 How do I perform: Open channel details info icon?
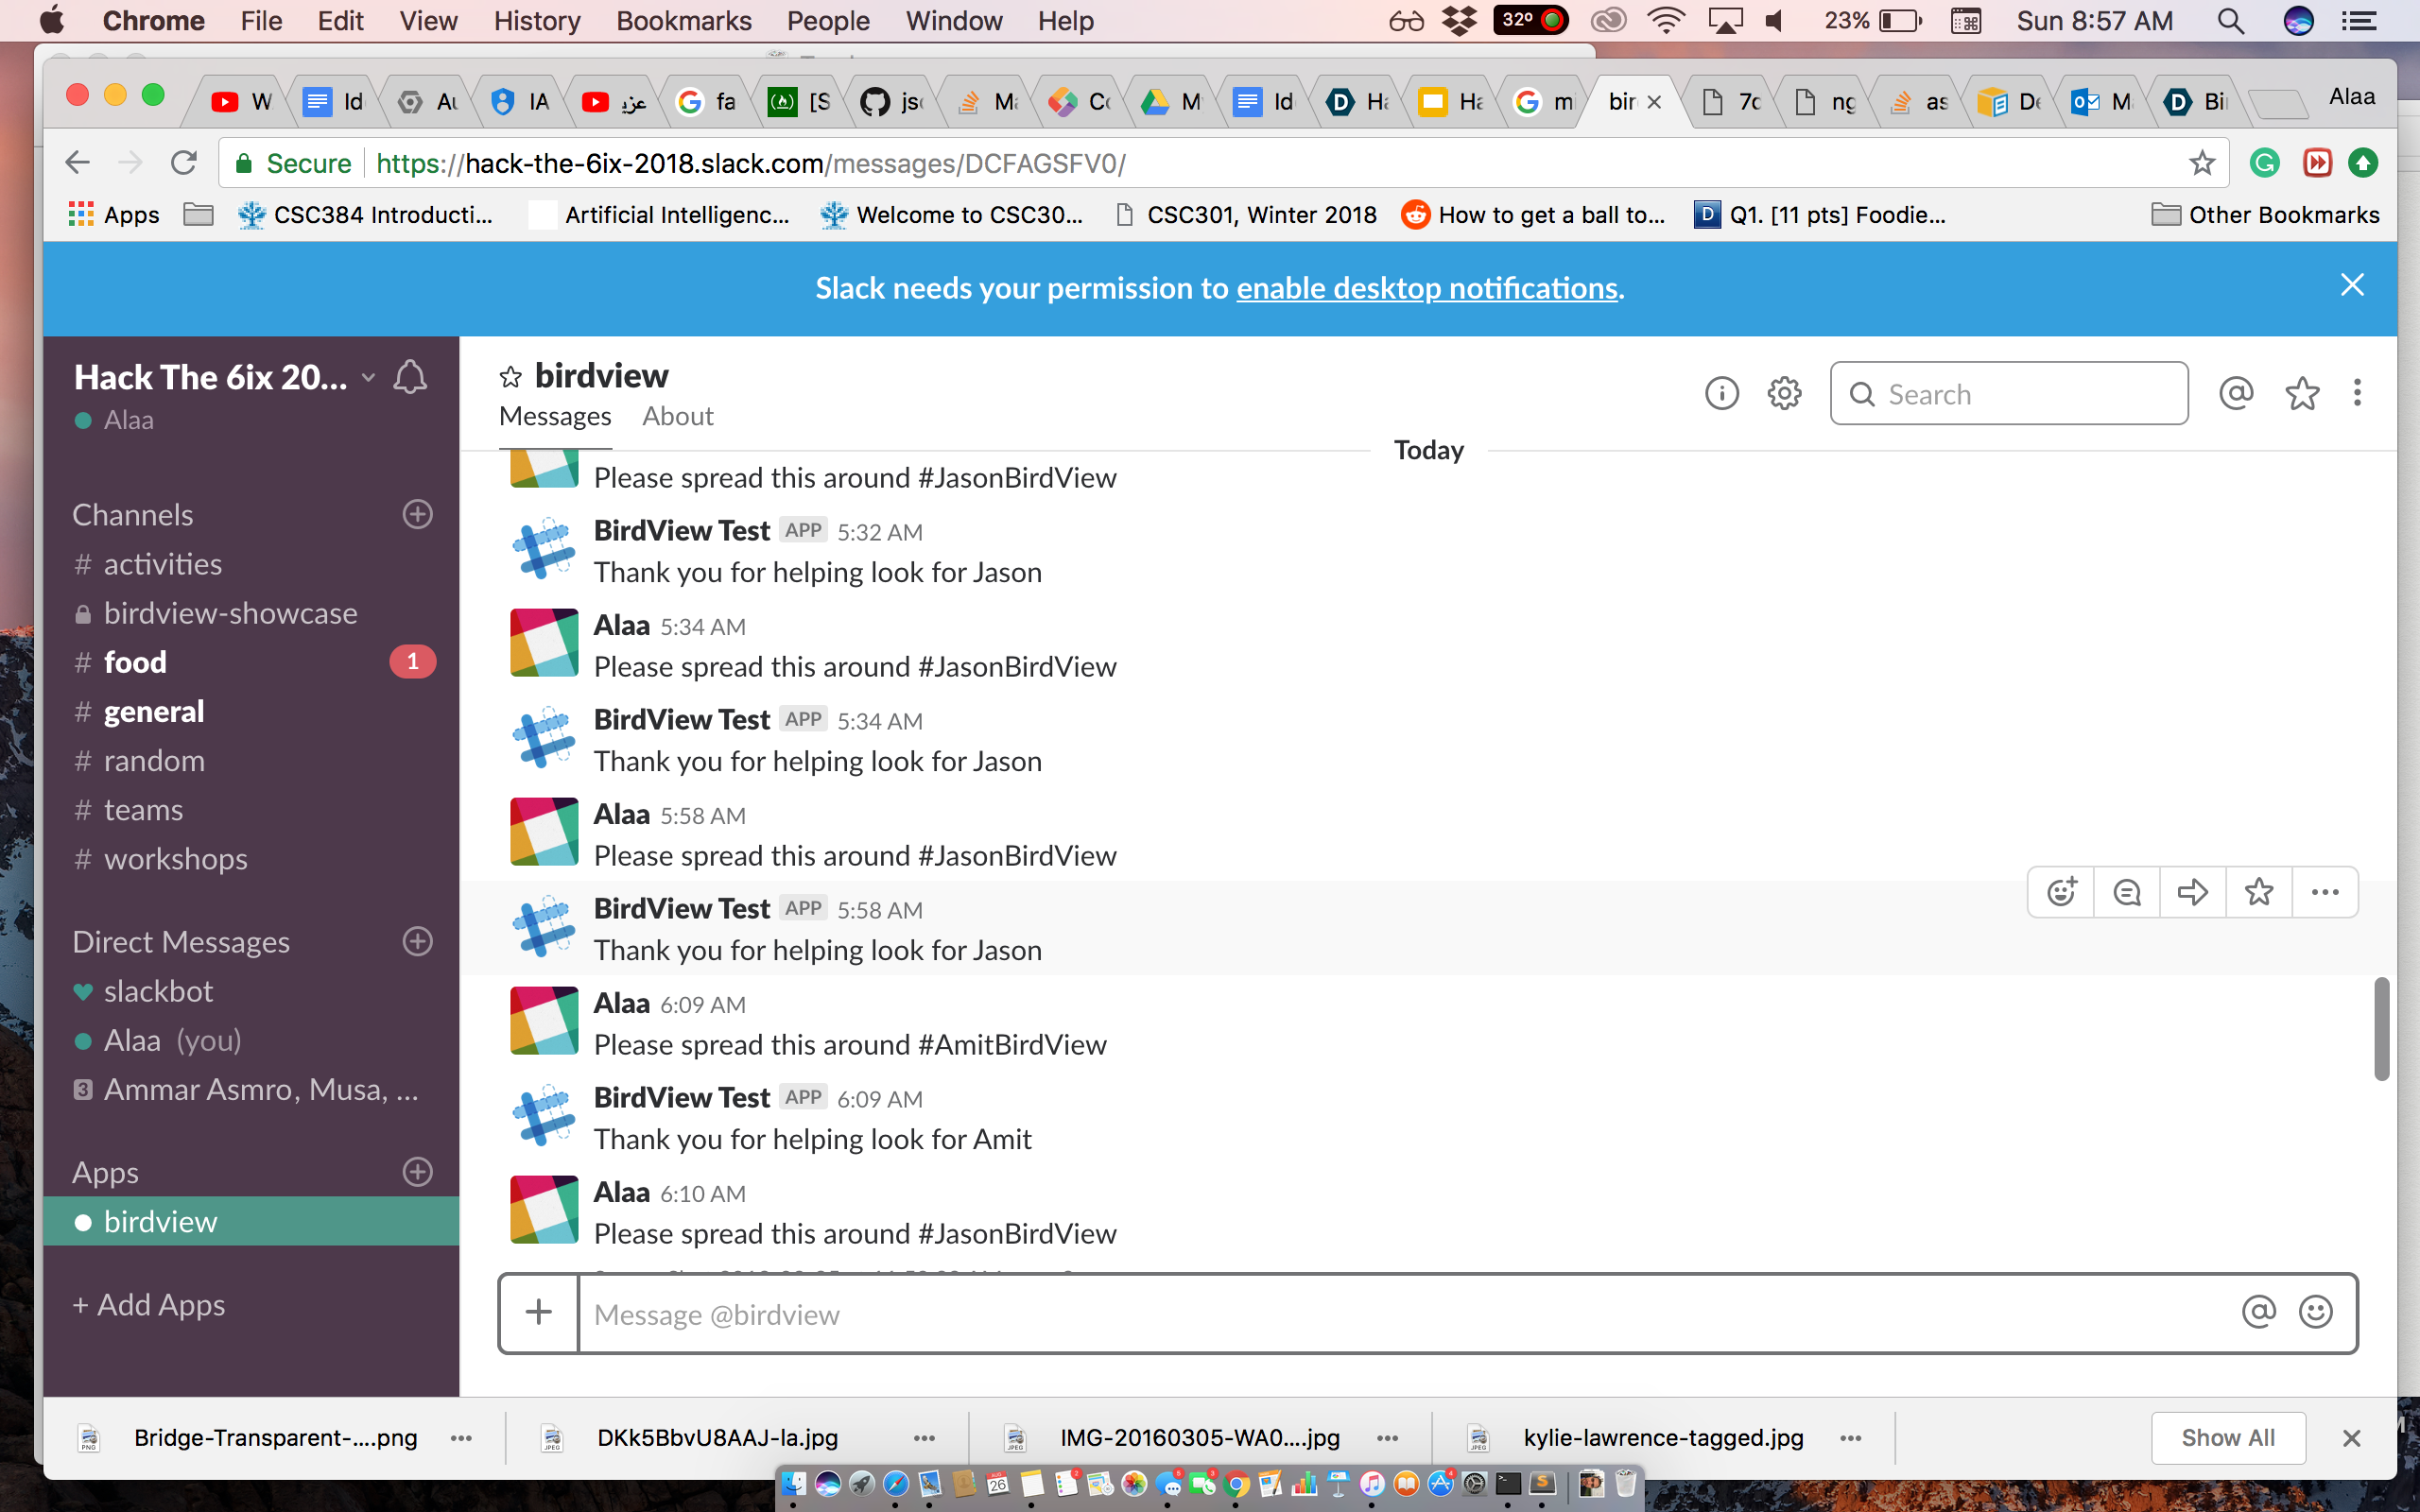pos(1721,393)
